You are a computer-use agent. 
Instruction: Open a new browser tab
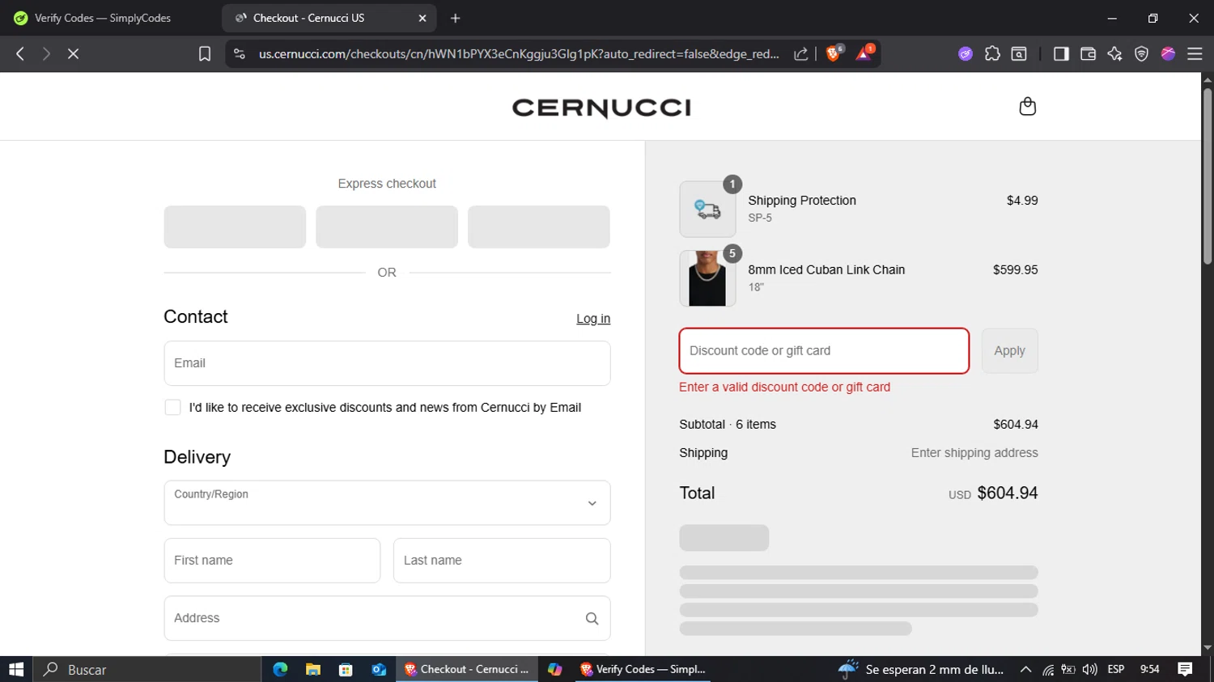pos(455,18)
